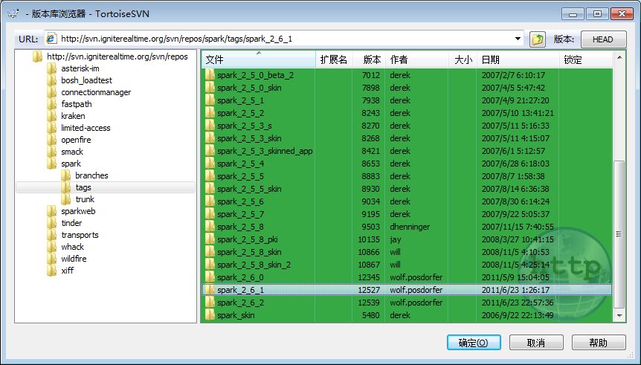This screenshot has height=365, width=641.
Task: Select the limited-access tree node
Action: (86, 128)
